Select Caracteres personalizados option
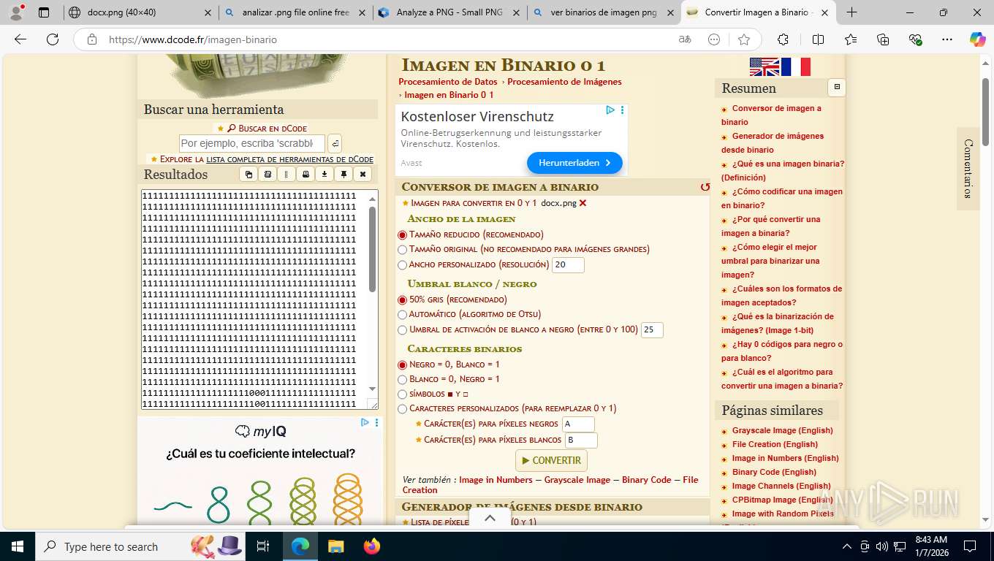994x561 pixels. point(402,409)
